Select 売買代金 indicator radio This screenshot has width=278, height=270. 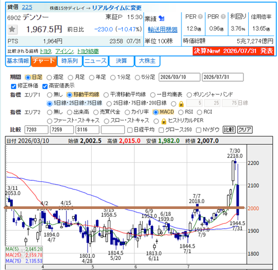coord(95,112)
